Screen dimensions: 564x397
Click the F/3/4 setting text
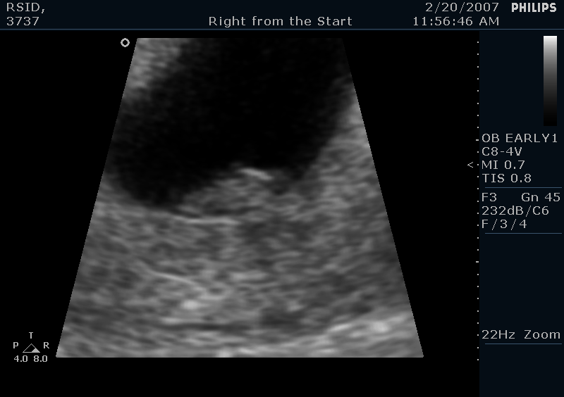pos(504,224)
